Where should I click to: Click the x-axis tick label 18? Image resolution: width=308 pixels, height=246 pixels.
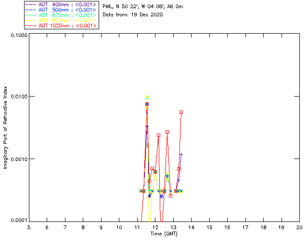pyautogui.click(x=263, y=228)
